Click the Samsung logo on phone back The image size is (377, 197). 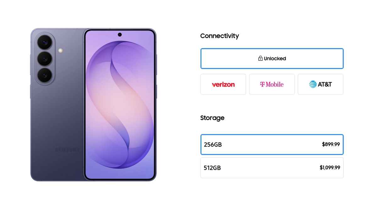click(x=67, y=150)
